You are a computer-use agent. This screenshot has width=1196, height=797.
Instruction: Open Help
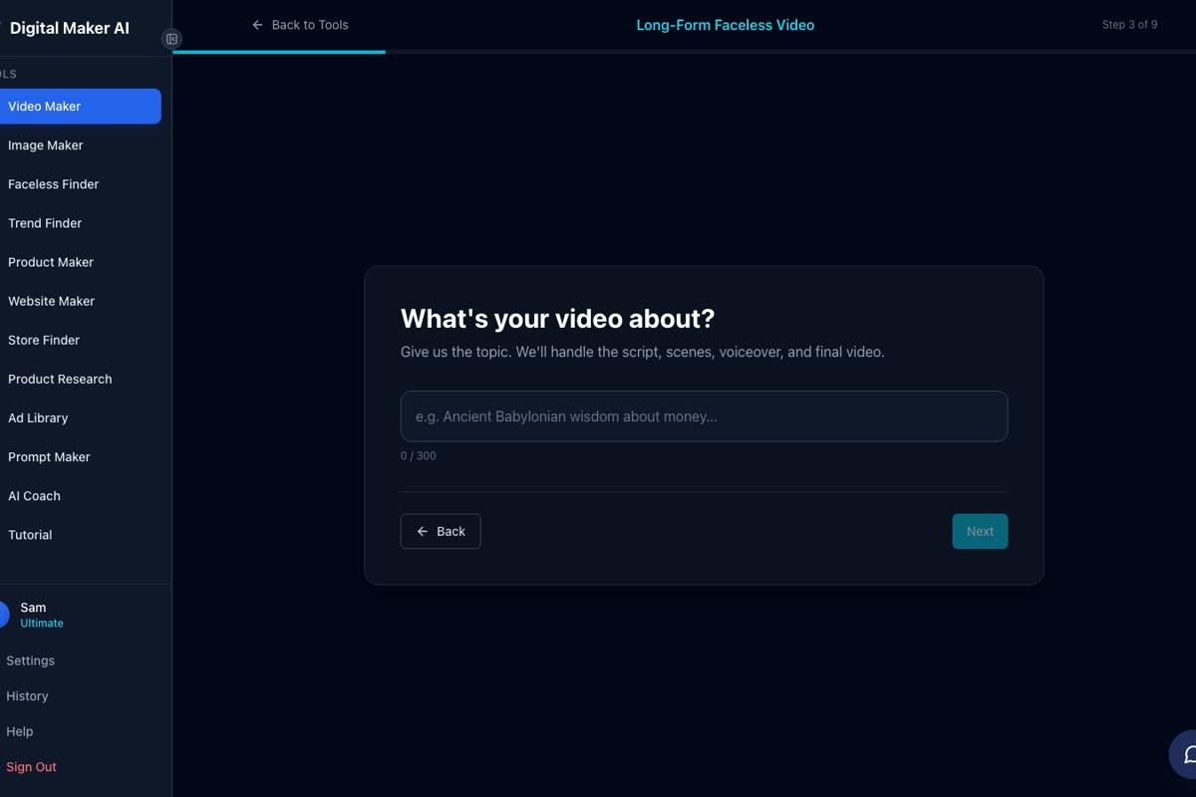(x=20, y=731)
